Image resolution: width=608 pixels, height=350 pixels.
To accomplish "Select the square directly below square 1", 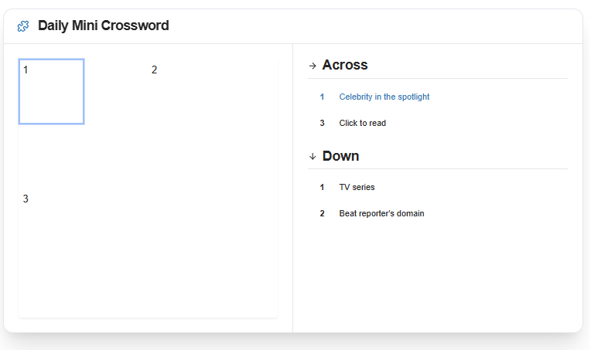I will coord(51,155).
